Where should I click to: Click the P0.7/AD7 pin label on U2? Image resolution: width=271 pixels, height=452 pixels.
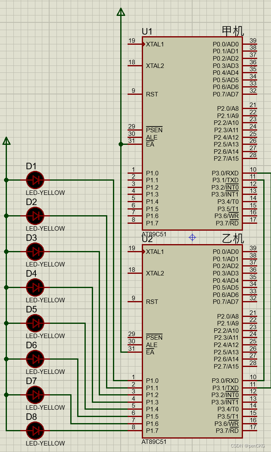point(226,302)
